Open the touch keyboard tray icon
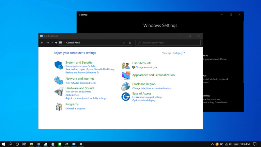 point(236,144)
